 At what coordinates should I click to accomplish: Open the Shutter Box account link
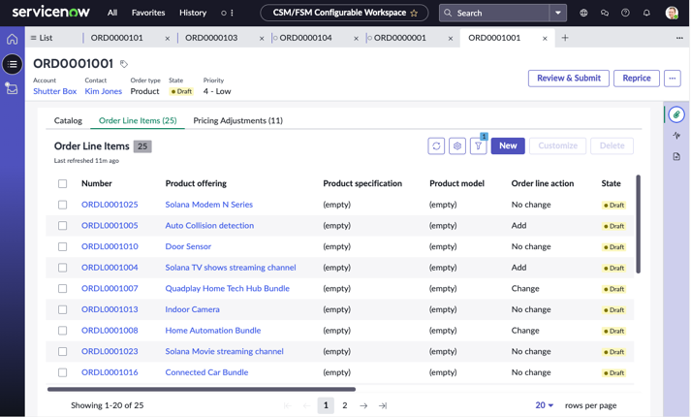pos(54,92)
